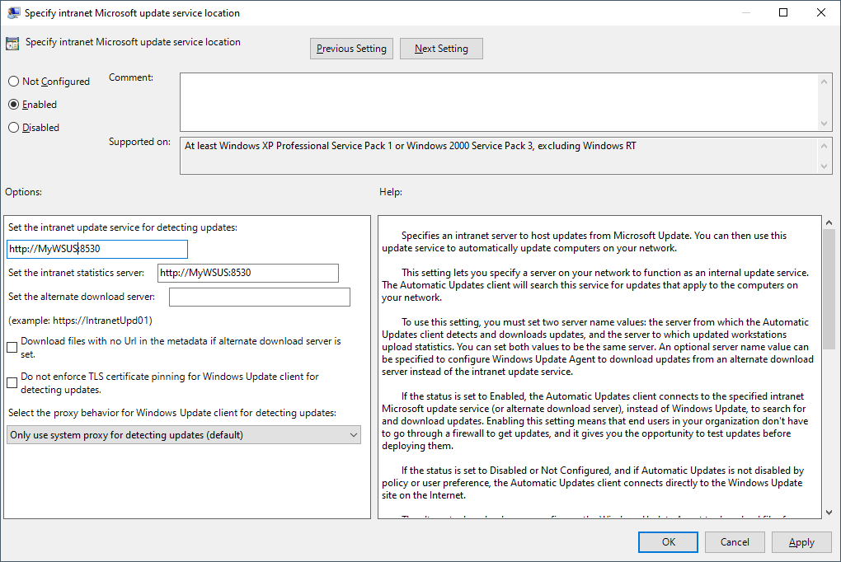Click the policy icon in the title bar
The height and width of the screenshot is (562, 841).
[x=13, y=12]
